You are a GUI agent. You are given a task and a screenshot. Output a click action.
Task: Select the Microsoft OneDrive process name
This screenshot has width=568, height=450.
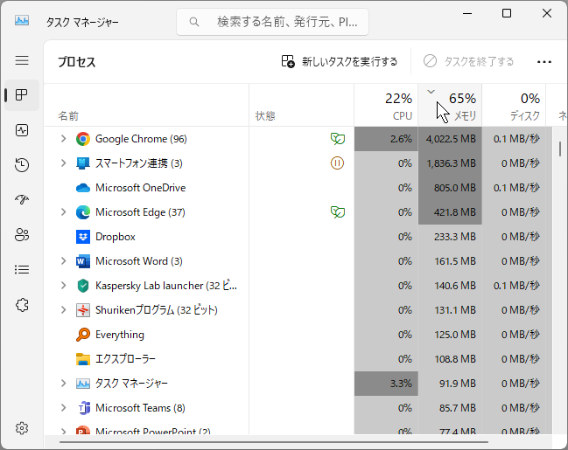141,188
